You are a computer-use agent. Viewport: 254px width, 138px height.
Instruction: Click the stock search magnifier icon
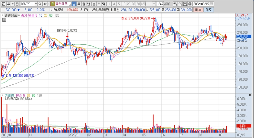click(40, 4)
